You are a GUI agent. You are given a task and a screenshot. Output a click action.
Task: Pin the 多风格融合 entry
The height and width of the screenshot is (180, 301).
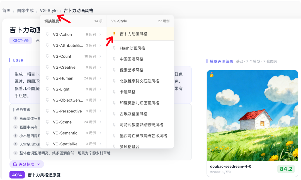pos(114,146)
